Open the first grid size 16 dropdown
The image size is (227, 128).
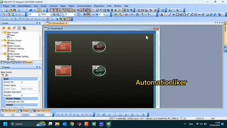[x=39, y=15]
